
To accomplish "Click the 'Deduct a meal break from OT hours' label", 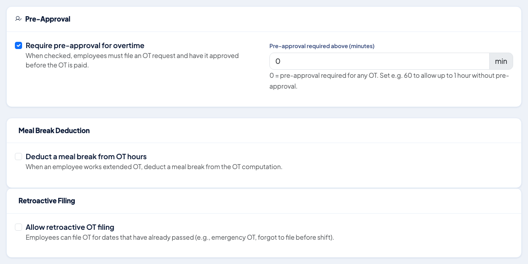I will [x=86, y=157].
